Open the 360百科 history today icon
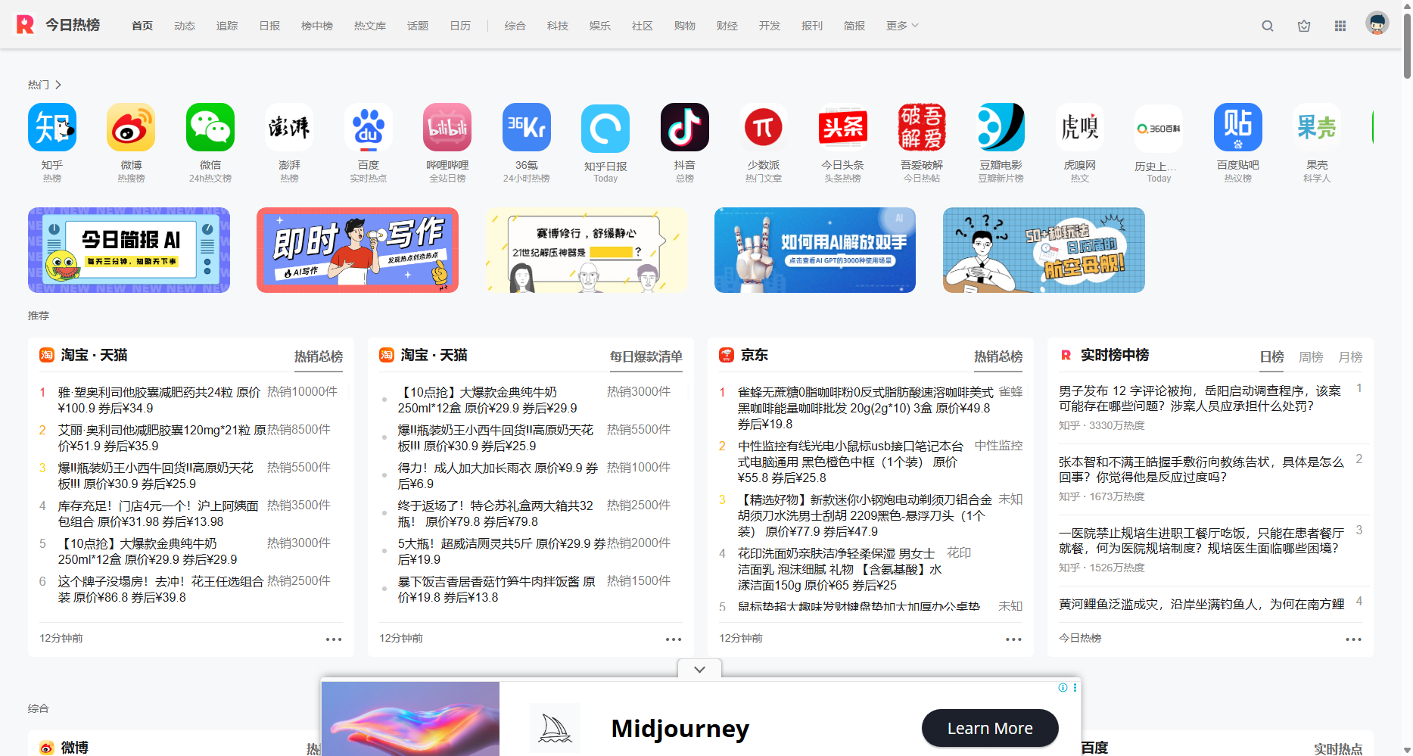Viewport: 1413px width, 756px height. [1159, 129]
